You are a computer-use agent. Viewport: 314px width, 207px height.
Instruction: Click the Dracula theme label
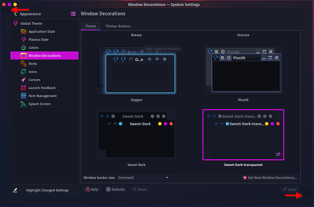(x=243, y=35)
